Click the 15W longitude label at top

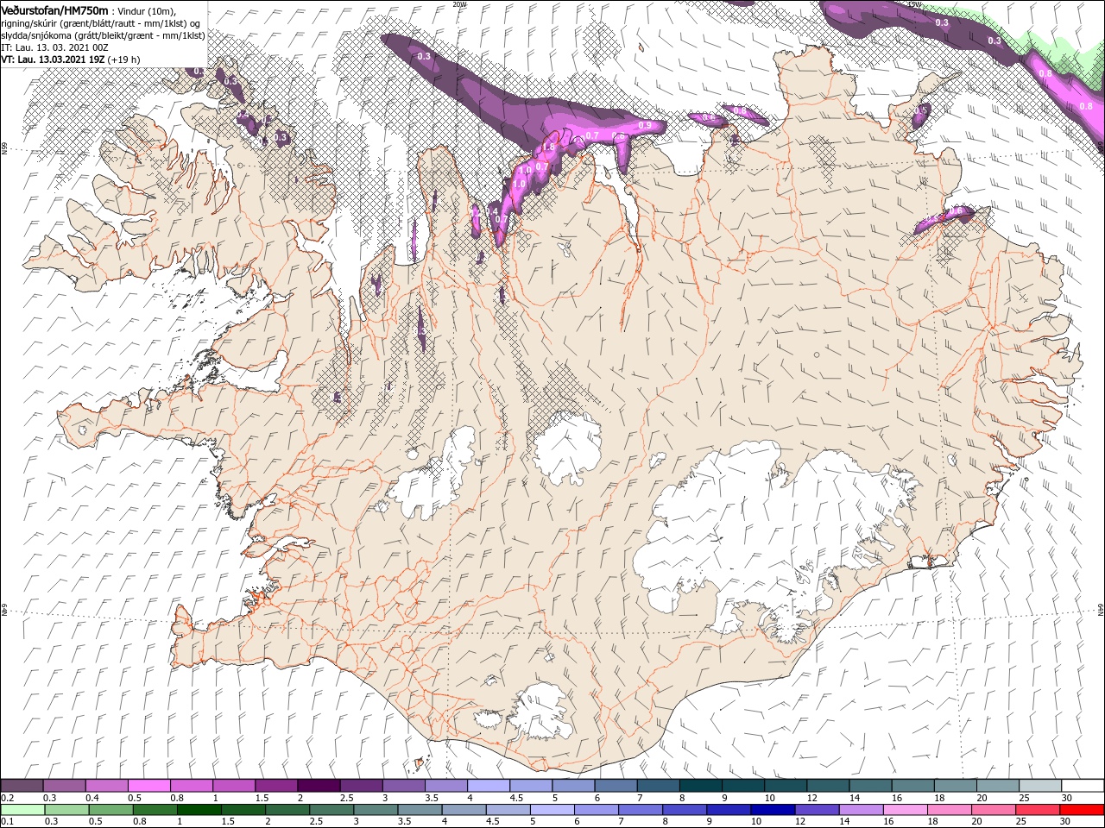914,3
